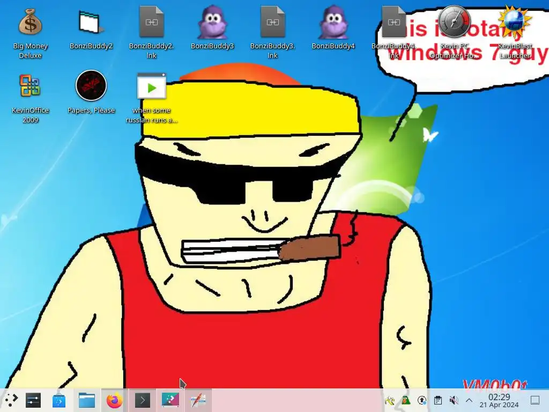Open the clipboard tray icon

437,400
